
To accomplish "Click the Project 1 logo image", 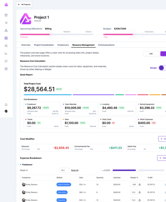I will [26, 19].
